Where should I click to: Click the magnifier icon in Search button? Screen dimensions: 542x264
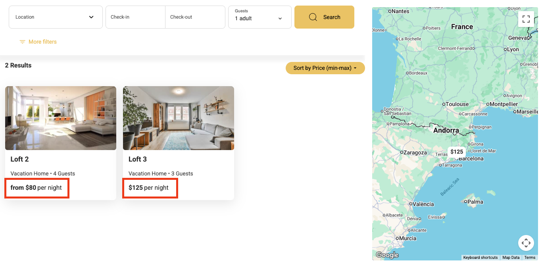pos(313,17)
